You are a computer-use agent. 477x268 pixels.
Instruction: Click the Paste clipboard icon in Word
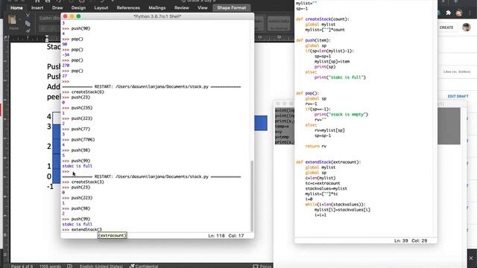13,20
